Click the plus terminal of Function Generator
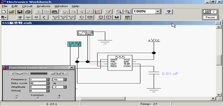Viewport: 223px width, 106px height. (x=59, y=98)
